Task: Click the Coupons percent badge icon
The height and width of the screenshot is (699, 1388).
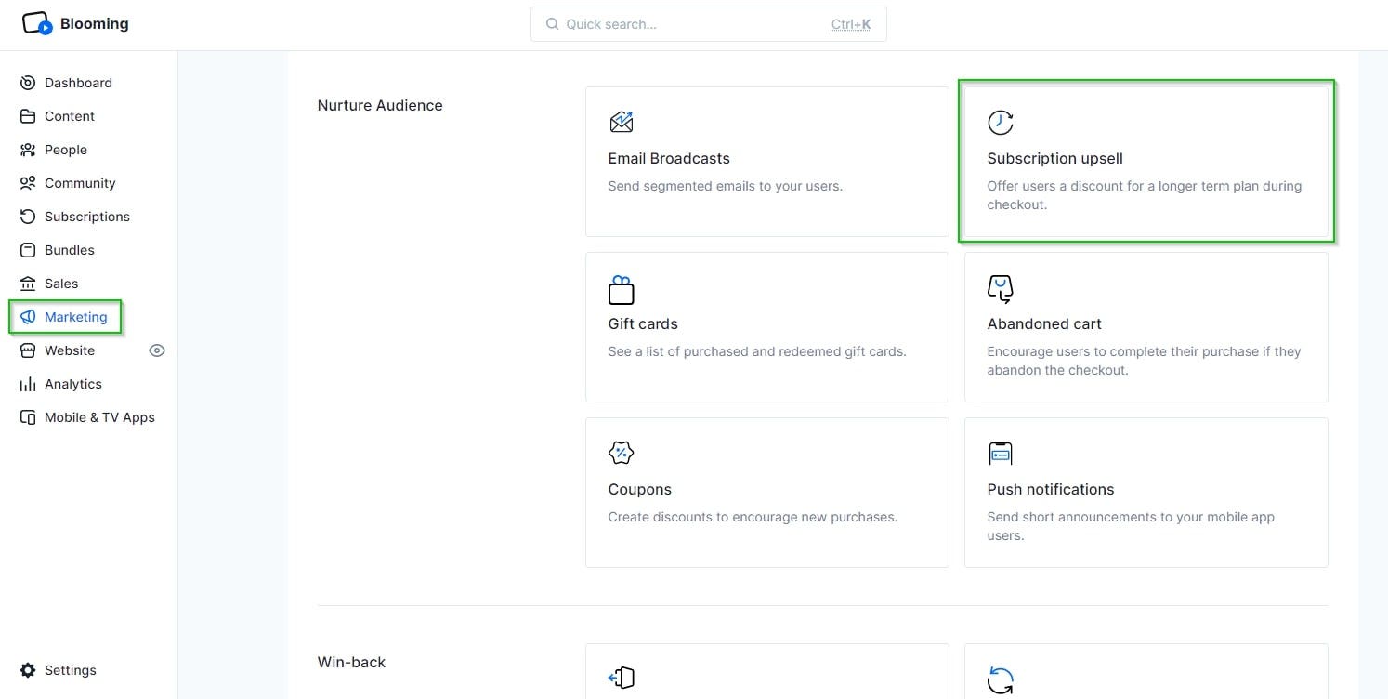Action: (621, 453)
